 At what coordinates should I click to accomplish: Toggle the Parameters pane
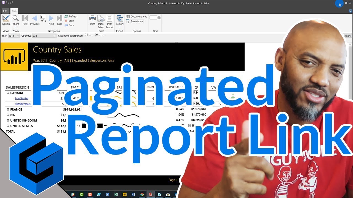(x=135, y=21)
